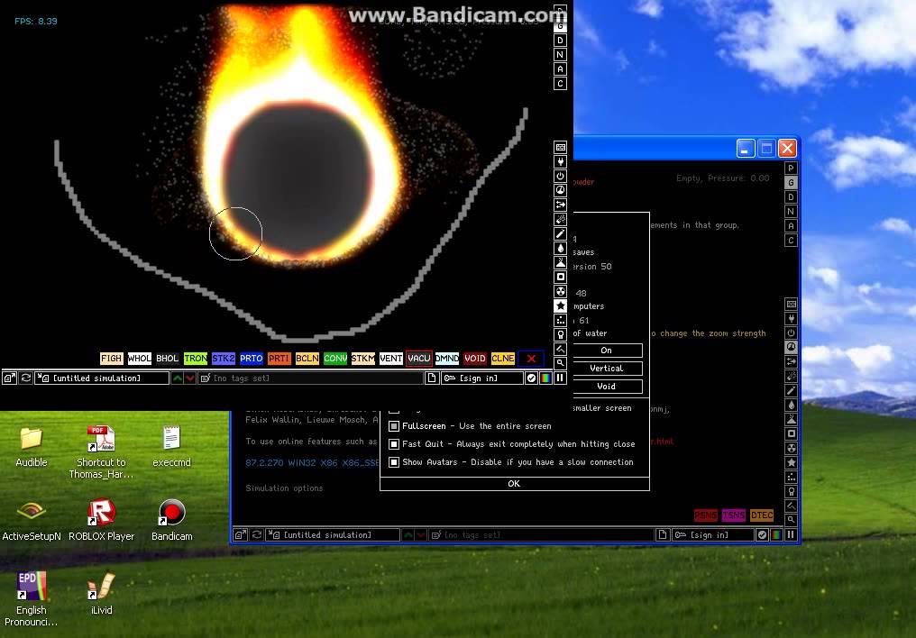Select the Liquids droplet category icon
This screenshot has width=916, height=638.
(560, 248)
